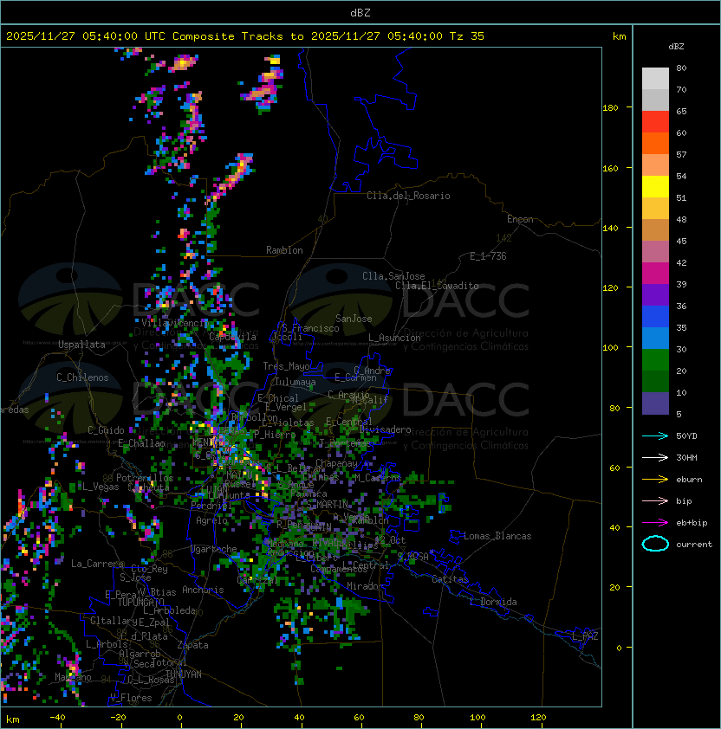Click the 'C_Chilenos' map label

coord(82,377)
